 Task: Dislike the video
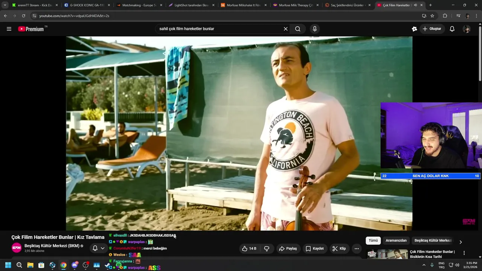[267, 248]
